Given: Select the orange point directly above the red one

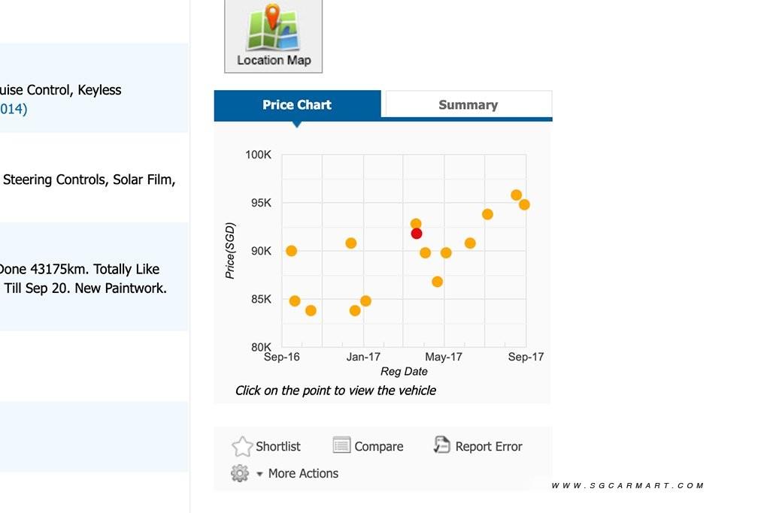Looking at the screenshot, I should click(x=416, y=224).
